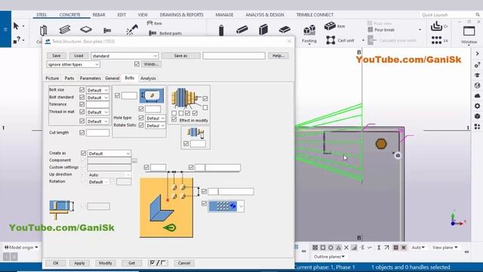Screen dimensions: 483x272
Task: Toggle the Bolt standard checkbox
Action: (x=82, y=97)
